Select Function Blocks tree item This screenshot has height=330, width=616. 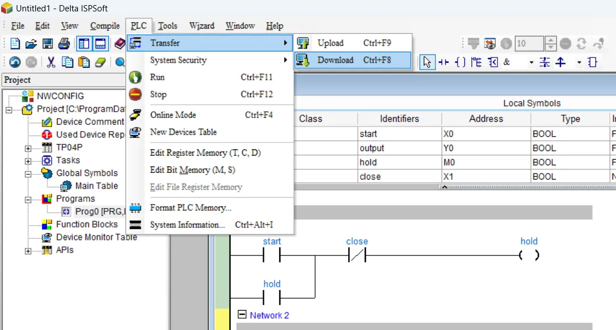tap(87, 225)
